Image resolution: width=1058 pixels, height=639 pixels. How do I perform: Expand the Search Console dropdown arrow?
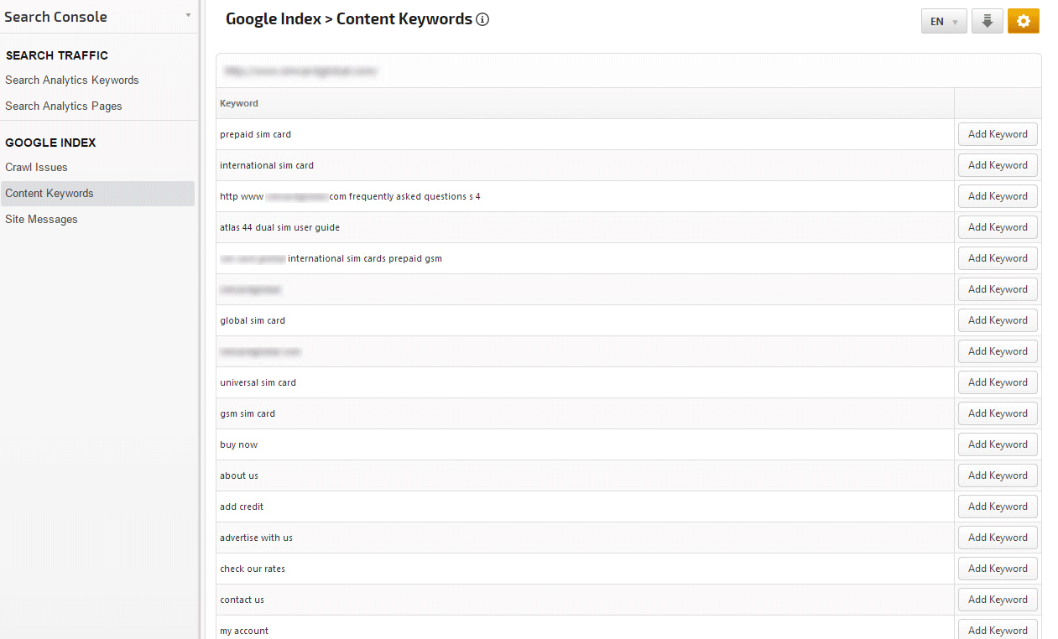[188, 16]
